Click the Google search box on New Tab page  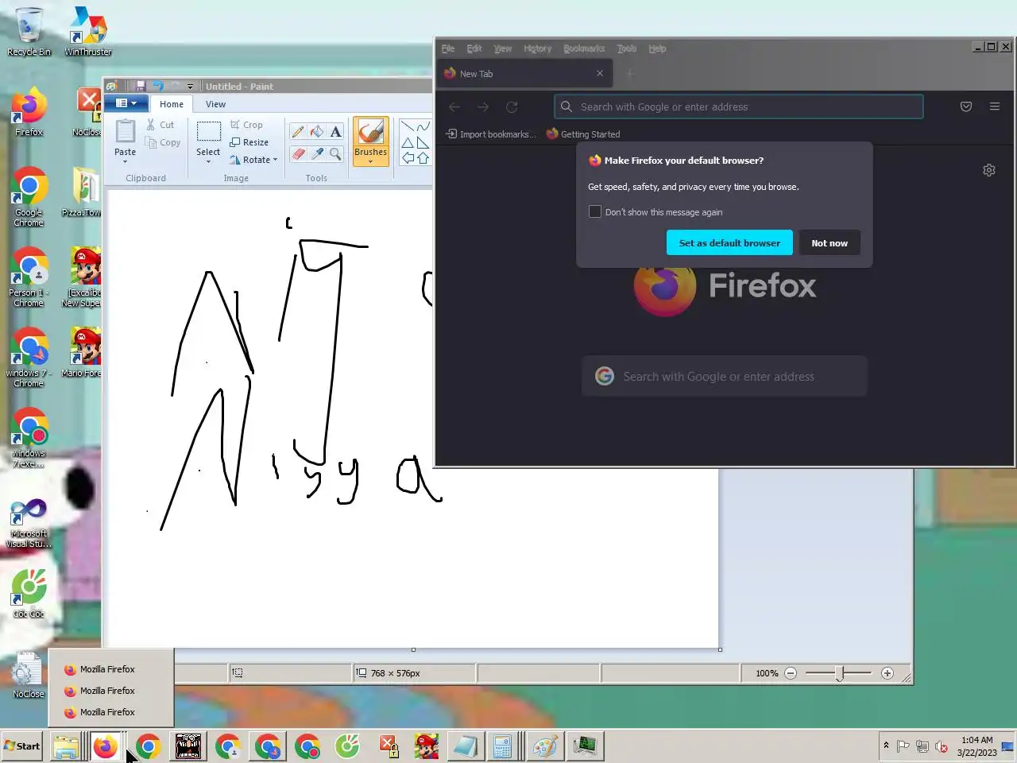(x=724, y=376)
